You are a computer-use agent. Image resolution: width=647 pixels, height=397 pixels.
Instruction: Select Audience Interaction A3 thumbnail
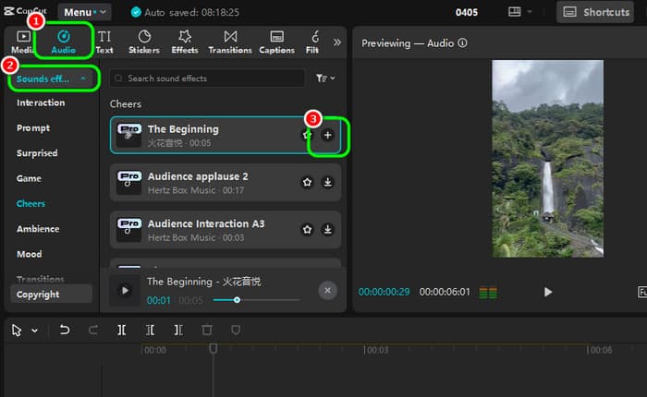(128, 230)
